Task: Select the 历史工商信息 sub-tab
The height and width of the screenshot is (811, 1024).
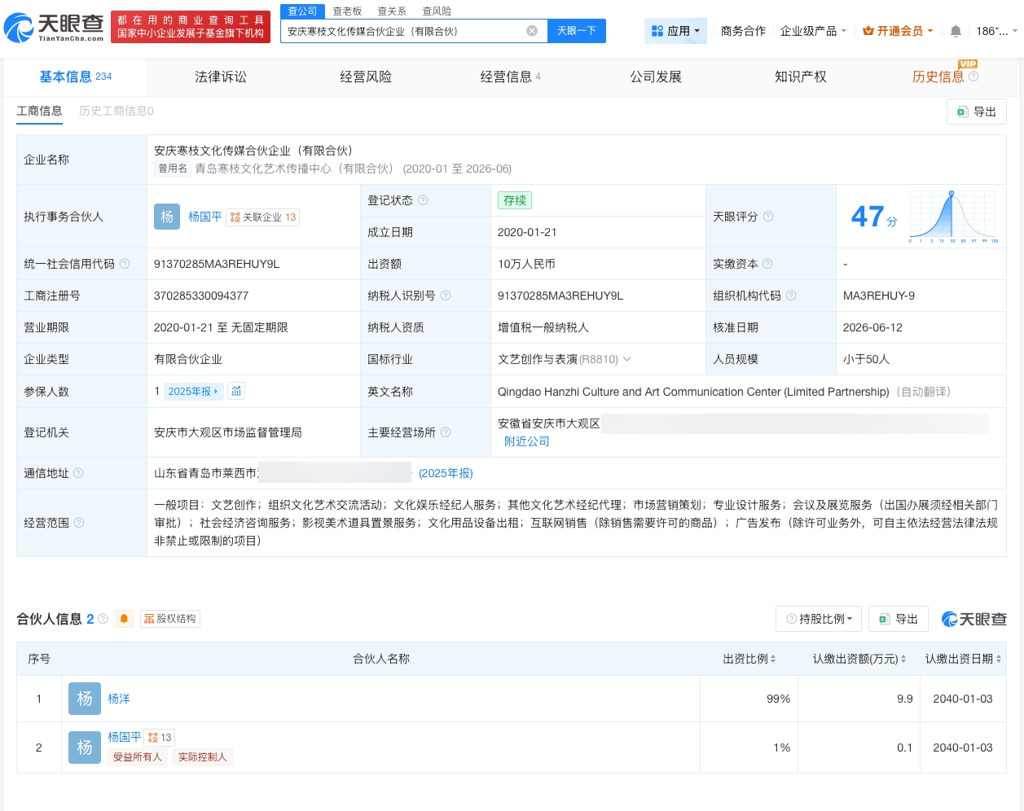Action: 116,111
